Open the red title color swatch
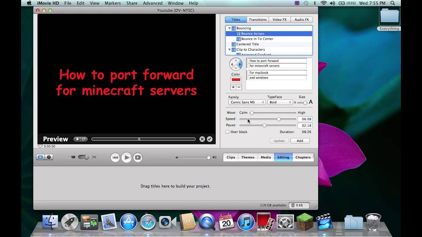 pyautogui.click(x=236, y=80)
